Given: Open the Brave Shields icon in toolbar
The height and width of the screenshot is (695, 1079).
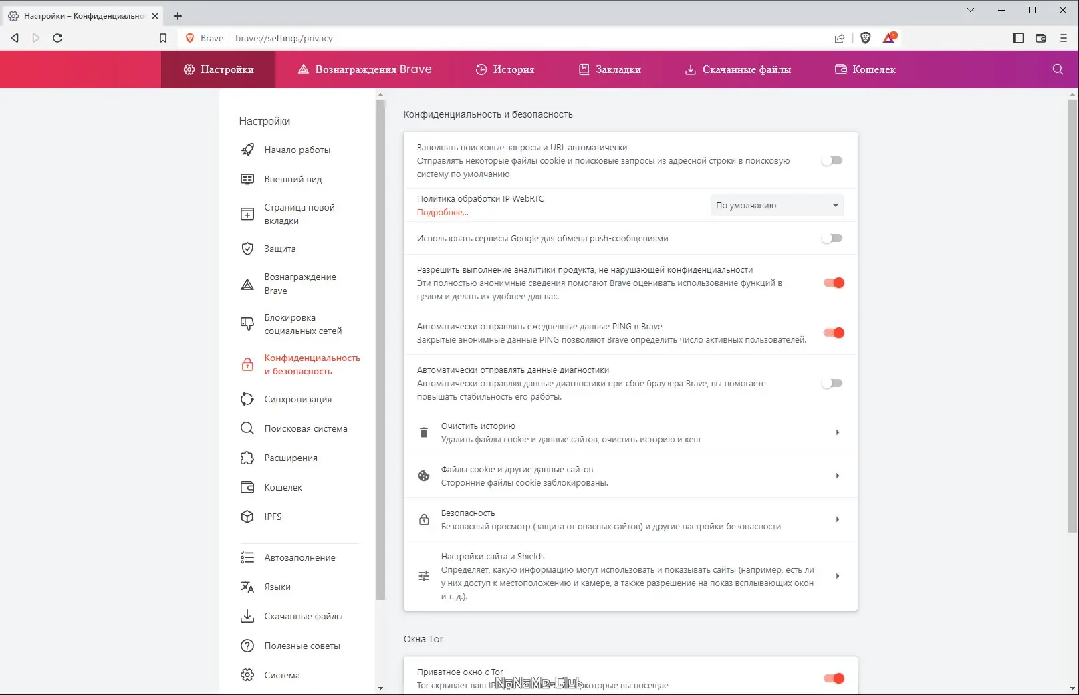Looking at the screenshot, I should (866, 38).
